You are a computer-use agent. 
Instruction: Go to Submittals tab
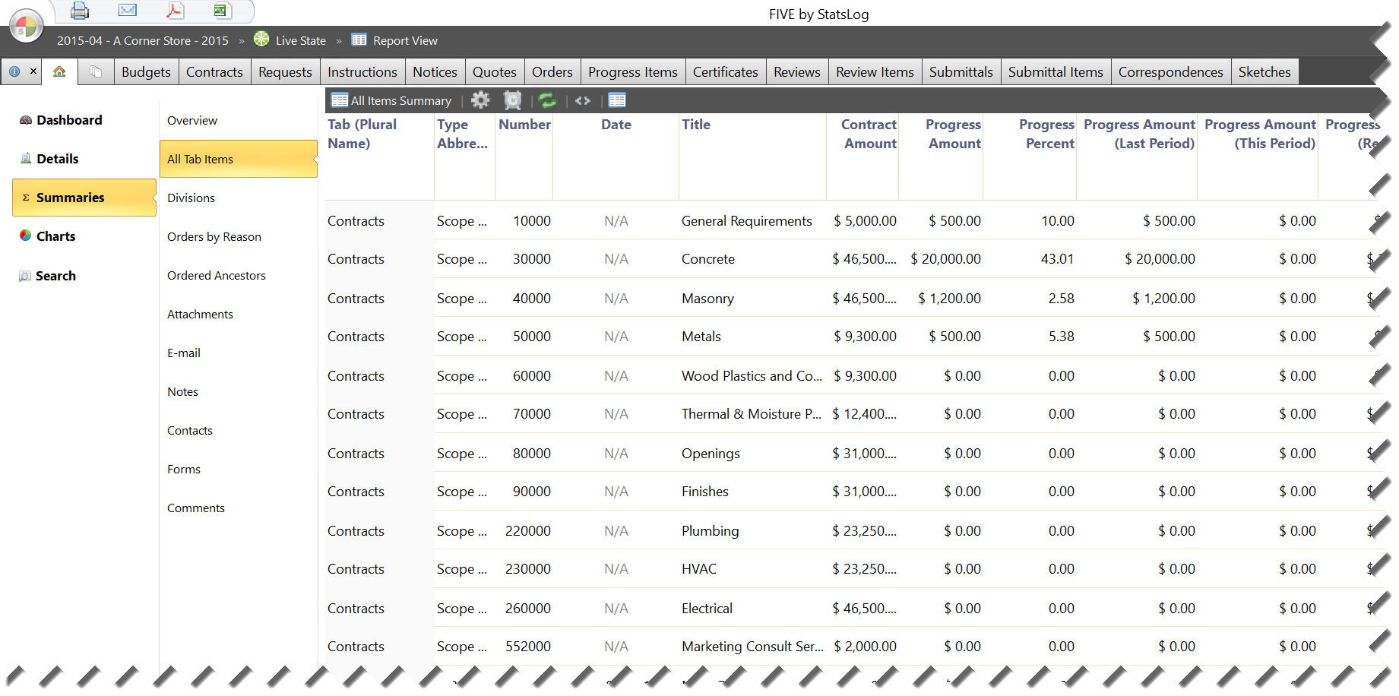point(961,72)
